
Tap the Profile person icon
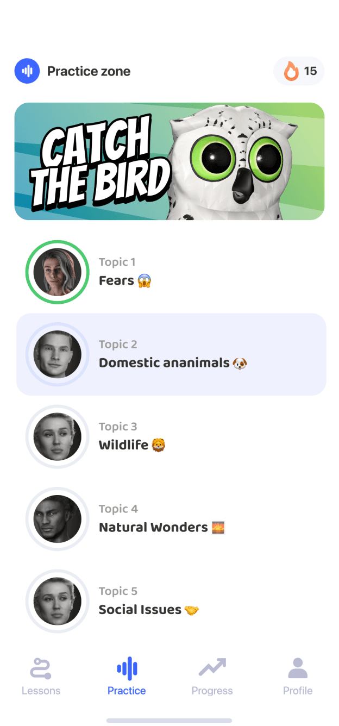pos(298,668)
